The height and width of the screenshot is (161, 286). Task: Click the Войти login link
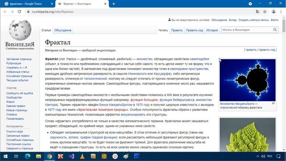click(x=274, y=20)
